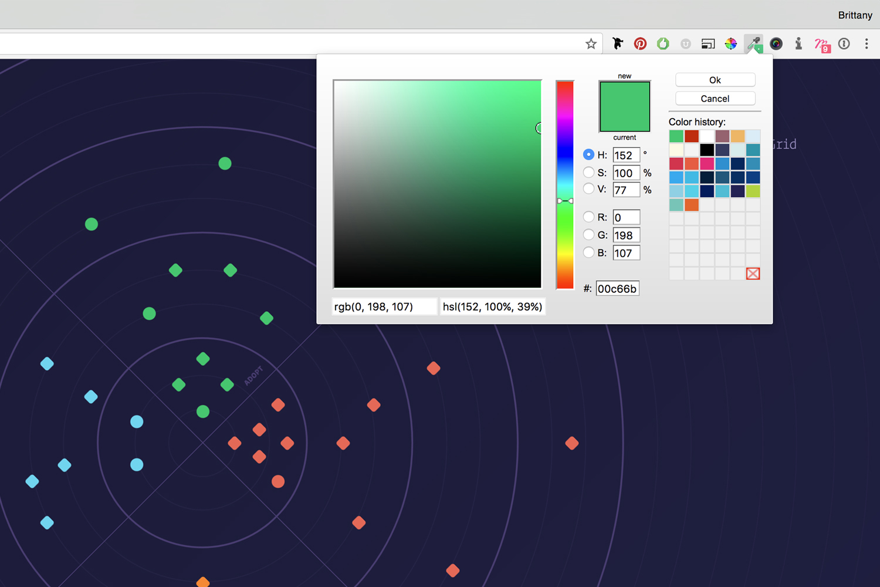Viewport: 880px width, 587px height.
Task: Open the Chrome browser menu
Action: point(867,43)
